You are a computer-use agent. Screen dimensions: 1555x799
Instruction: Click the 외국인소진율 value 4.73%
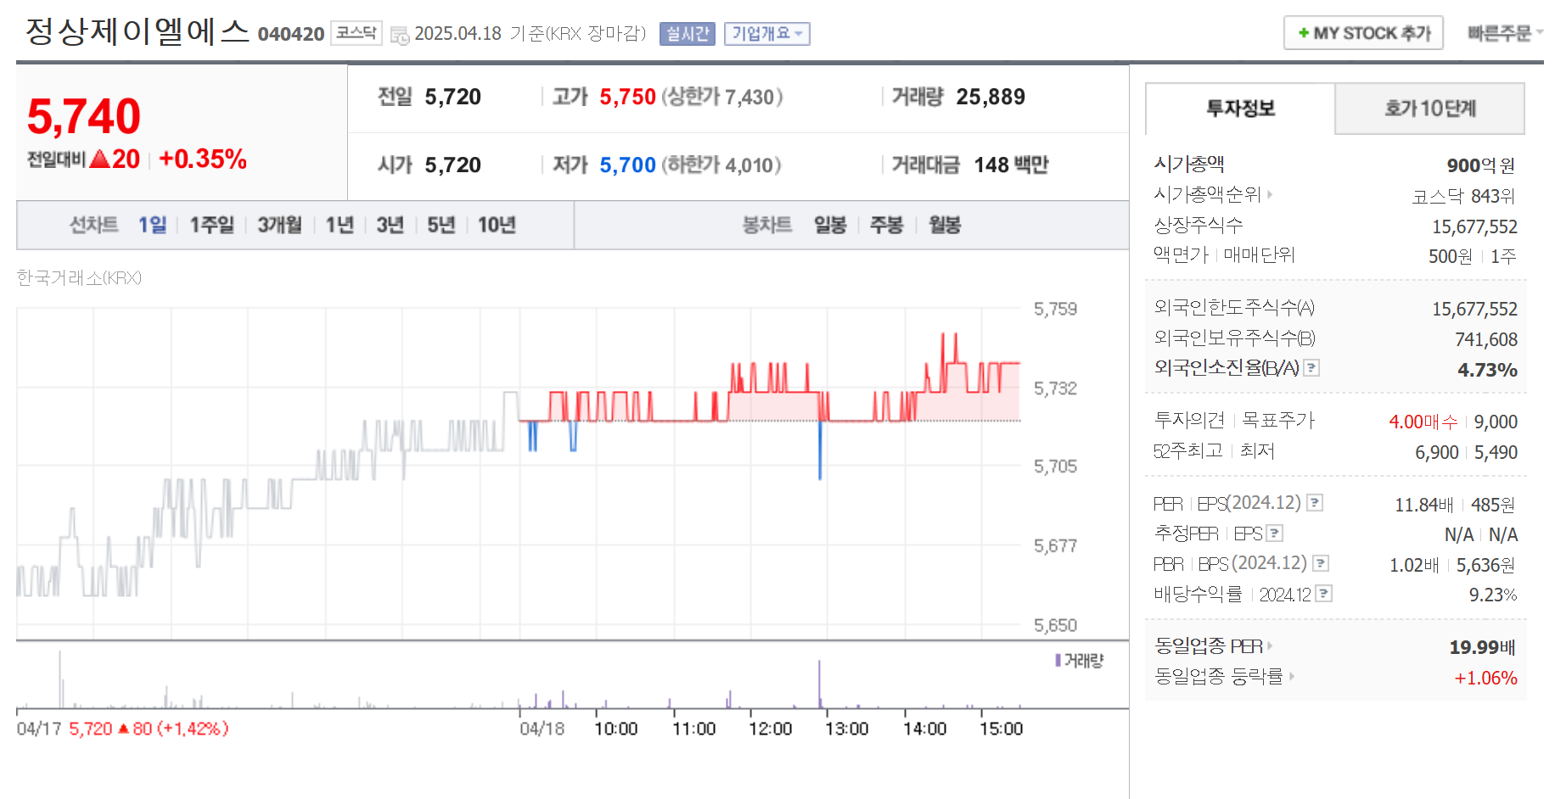pos(1487,370)
